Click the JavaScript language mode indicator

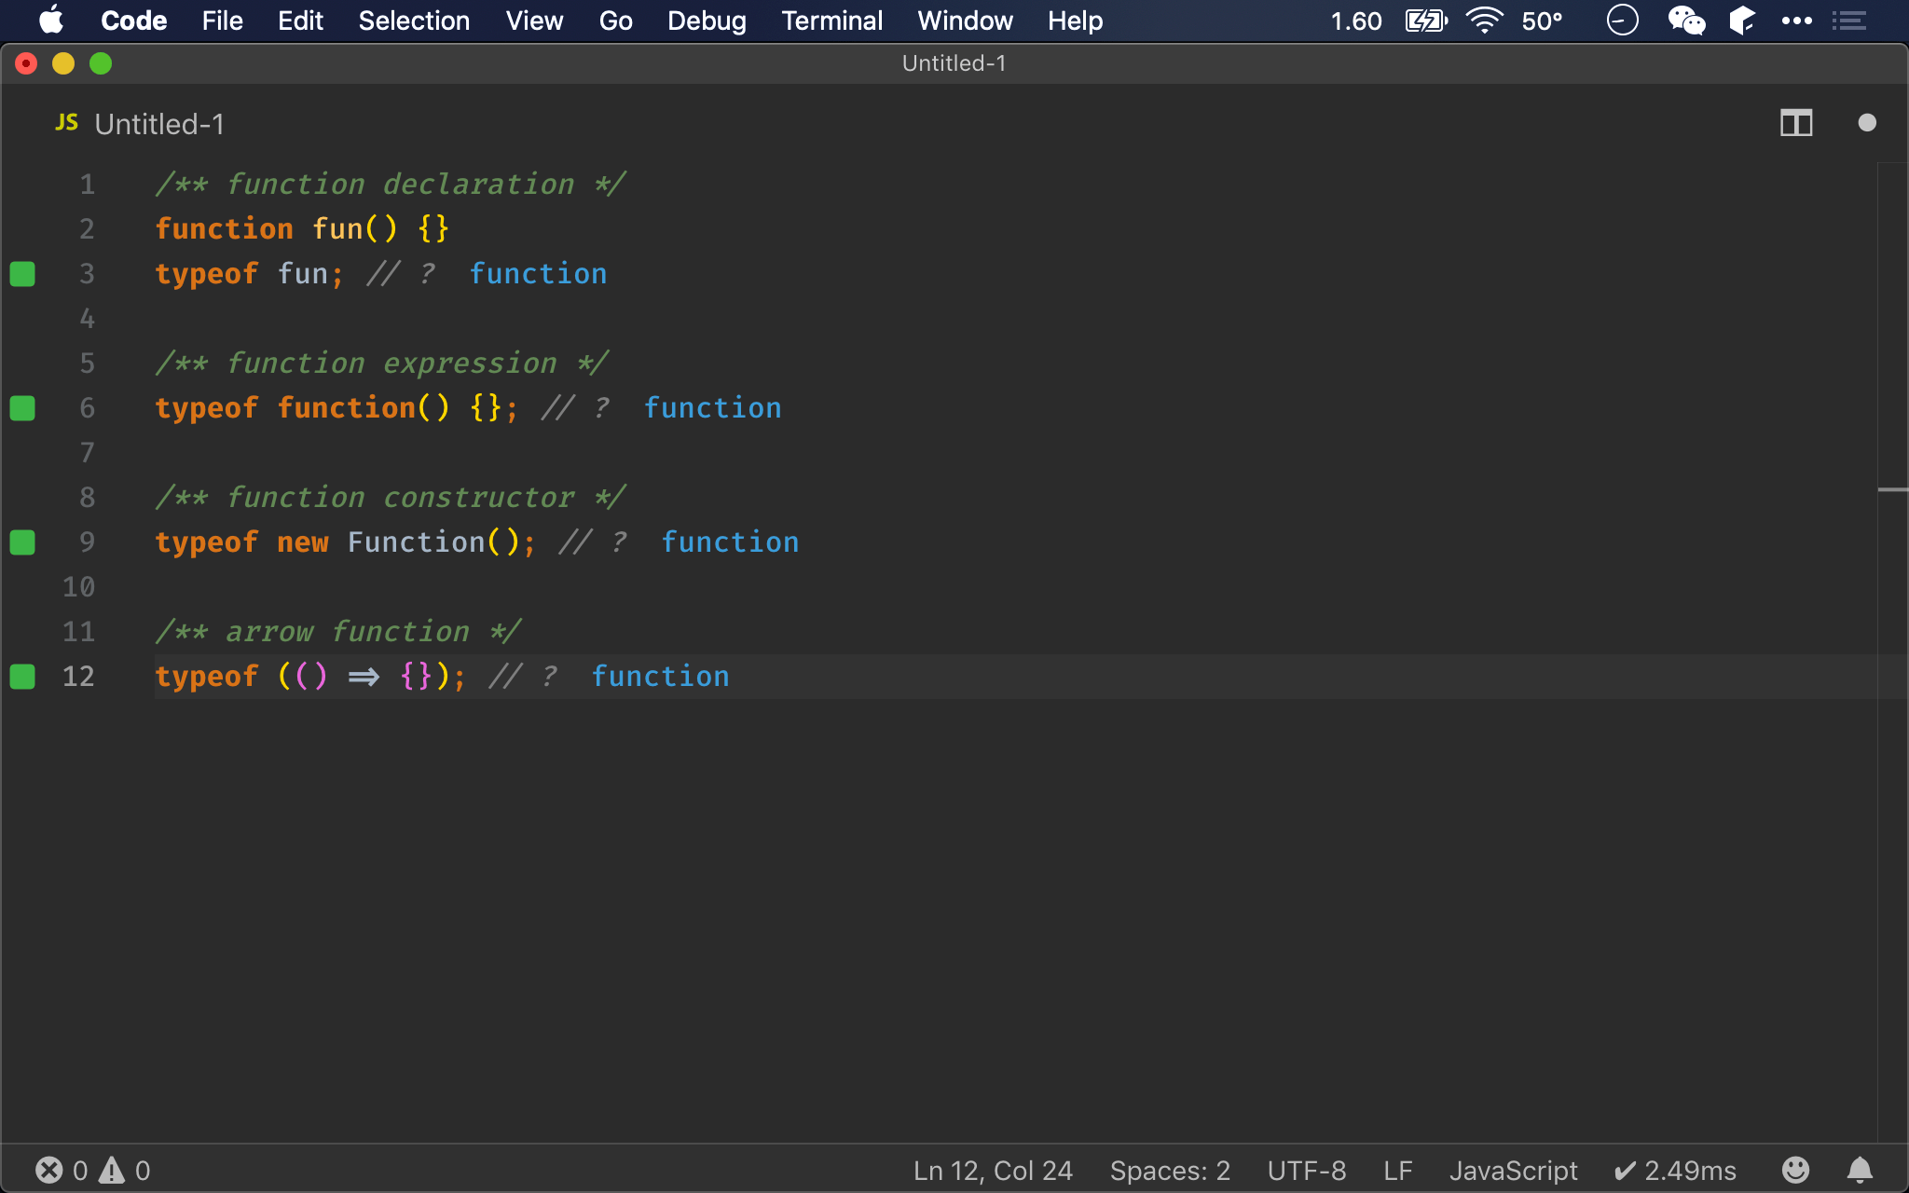pos(1512,1170)
